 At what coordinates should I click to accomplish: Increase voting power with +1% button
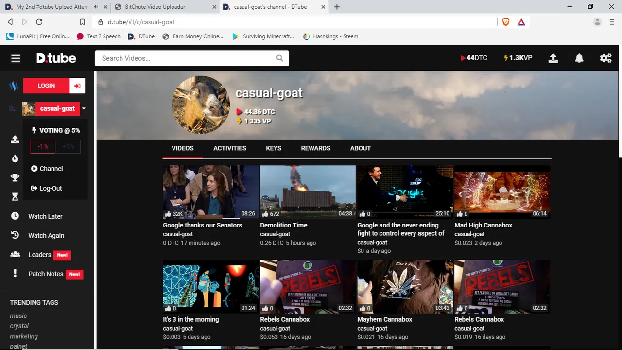[68, 147]
